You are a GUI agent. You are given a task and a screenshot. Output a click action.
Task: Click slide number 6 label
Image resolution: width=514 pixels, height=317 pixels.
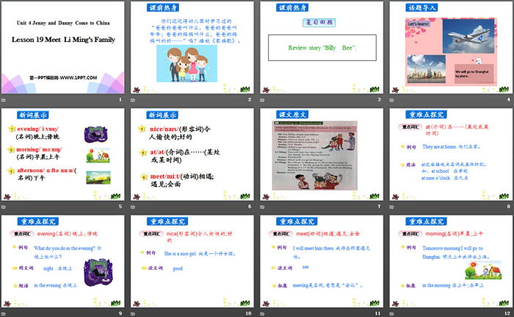tap(250, 206)
